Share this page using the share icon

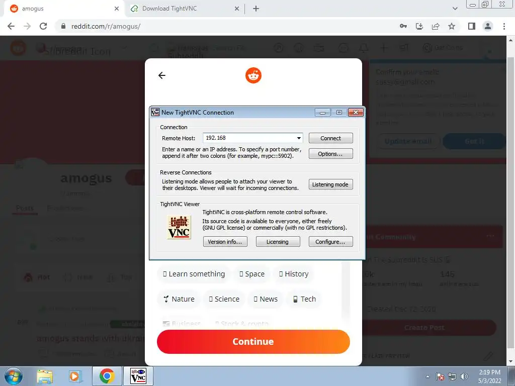coord(436,26)
